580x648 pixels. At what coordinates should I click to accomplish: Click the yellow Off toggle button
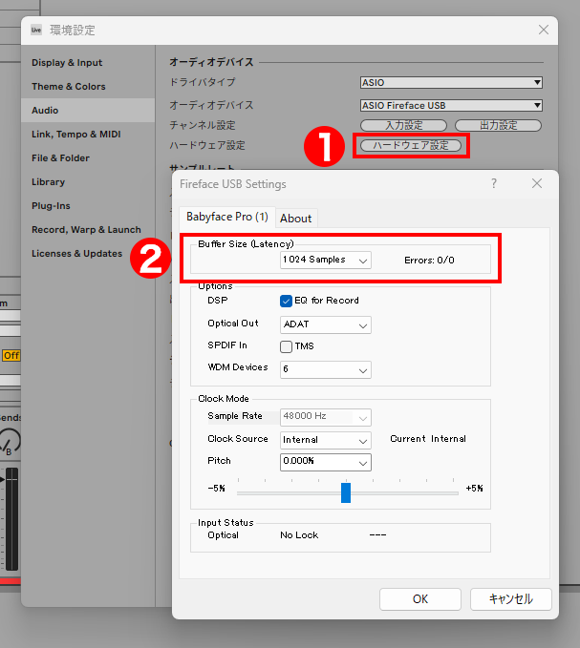tap(11, 355)
